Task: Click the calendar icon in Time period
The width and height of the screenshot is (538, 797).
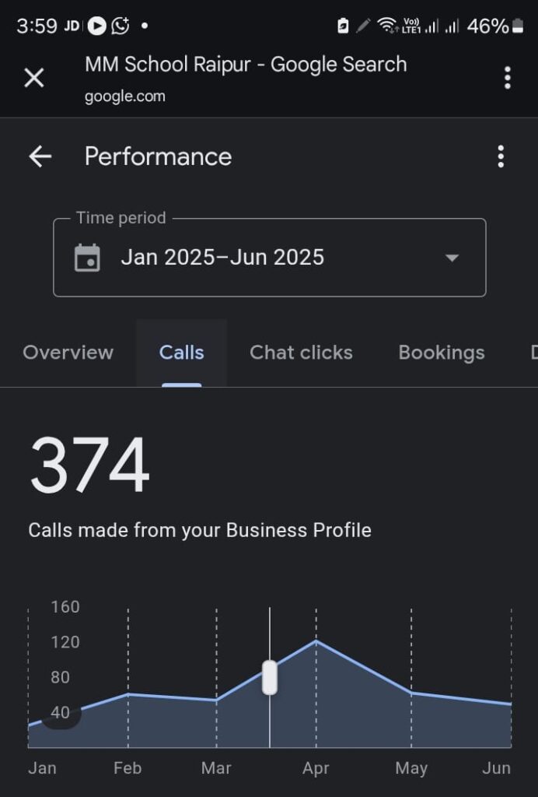Action: pos(87,258)
